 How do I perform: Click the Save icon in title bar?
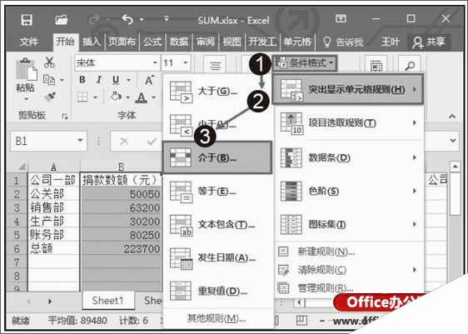coord(27,20)
